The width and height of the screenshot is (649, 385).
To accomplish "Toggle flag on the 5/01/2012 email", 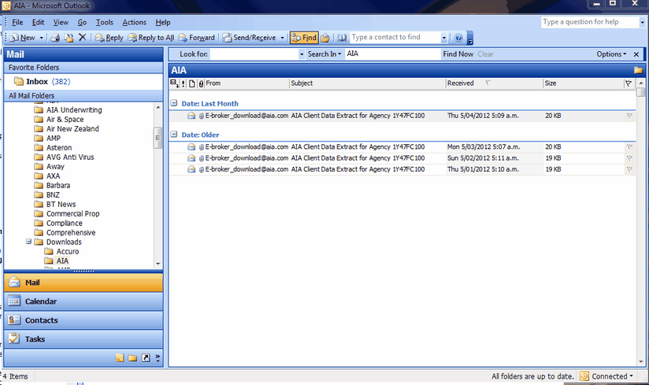I will click(x=629, y=169).
